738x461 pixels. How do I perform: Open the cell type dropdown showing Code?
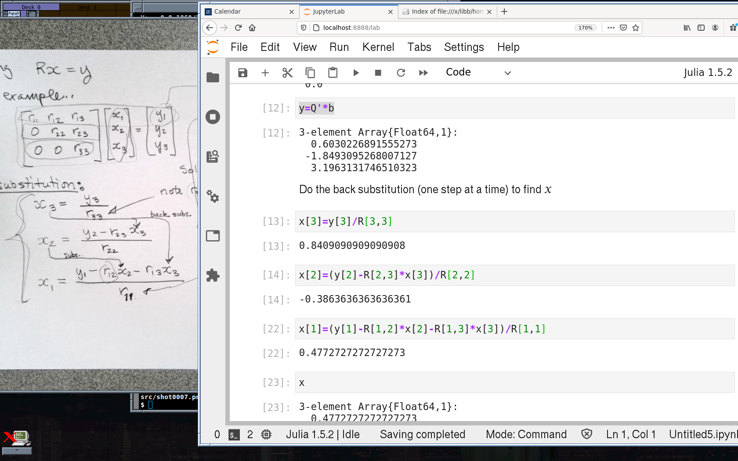click(478, 72)
